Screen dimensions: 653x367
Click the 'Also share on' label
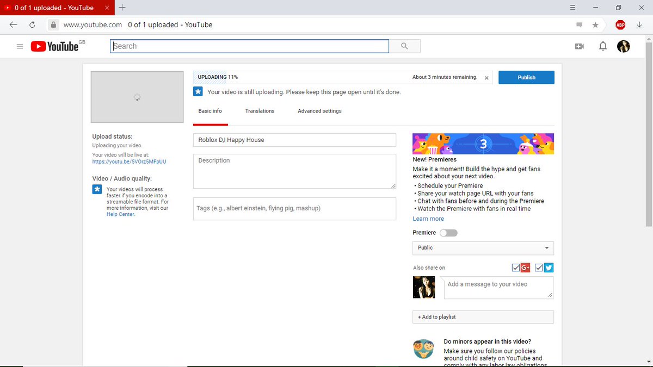click(429, 268)
